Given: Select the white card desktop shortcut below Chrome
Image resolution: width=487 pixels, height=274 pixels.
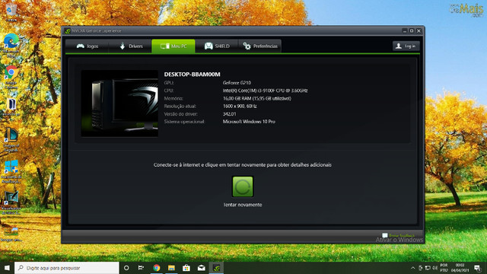Looking at the screenshot, I should click(11, 107).
